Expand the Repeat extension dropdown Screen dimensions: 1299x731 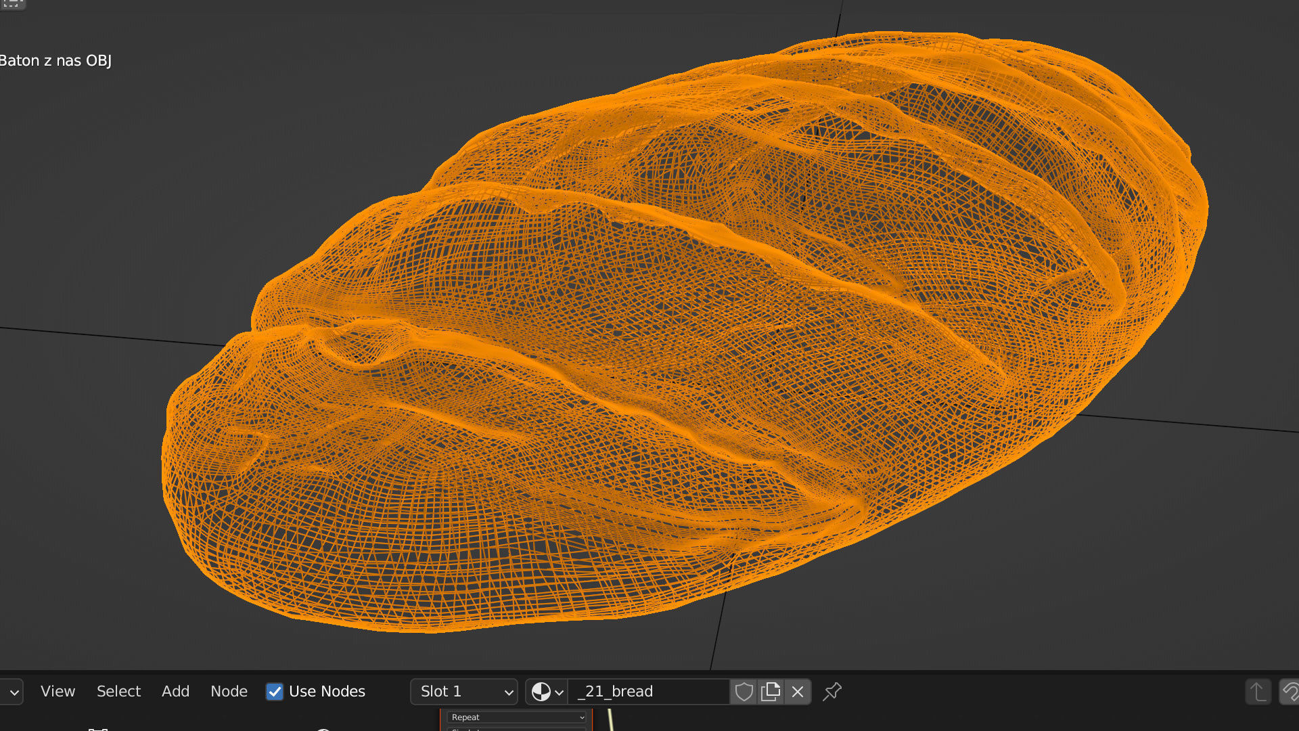(x=517, y=717)
